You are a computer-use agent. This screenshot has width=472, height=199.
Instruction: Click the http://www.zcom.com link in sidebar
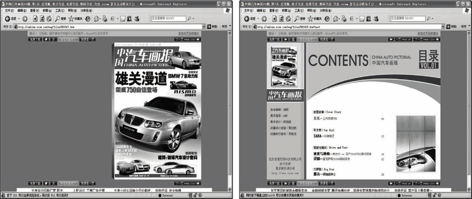[285, 173]
